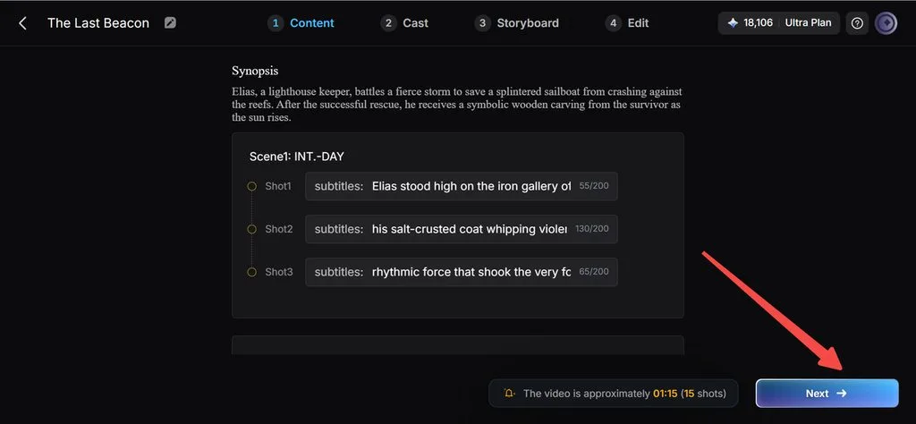Click the credits sparkle icon
The height and width of the screenshot is (424, 916).
pyautogui.click(x=733, y=23)
